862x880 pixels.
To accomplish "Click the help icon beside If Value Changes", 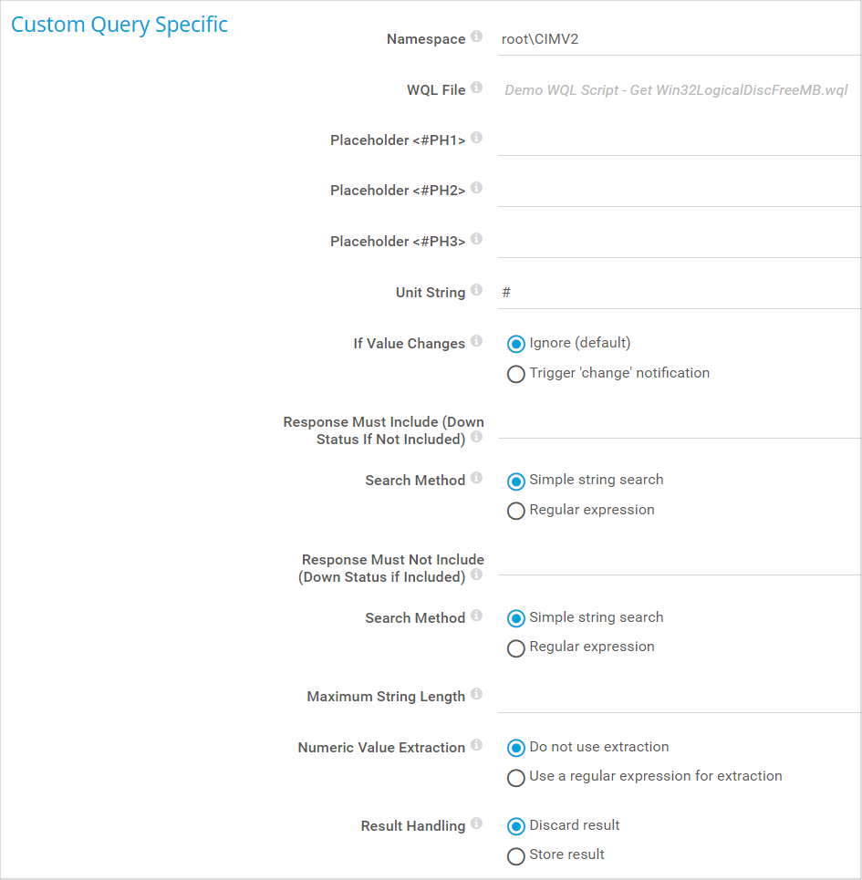I will [x=476, y=342].
